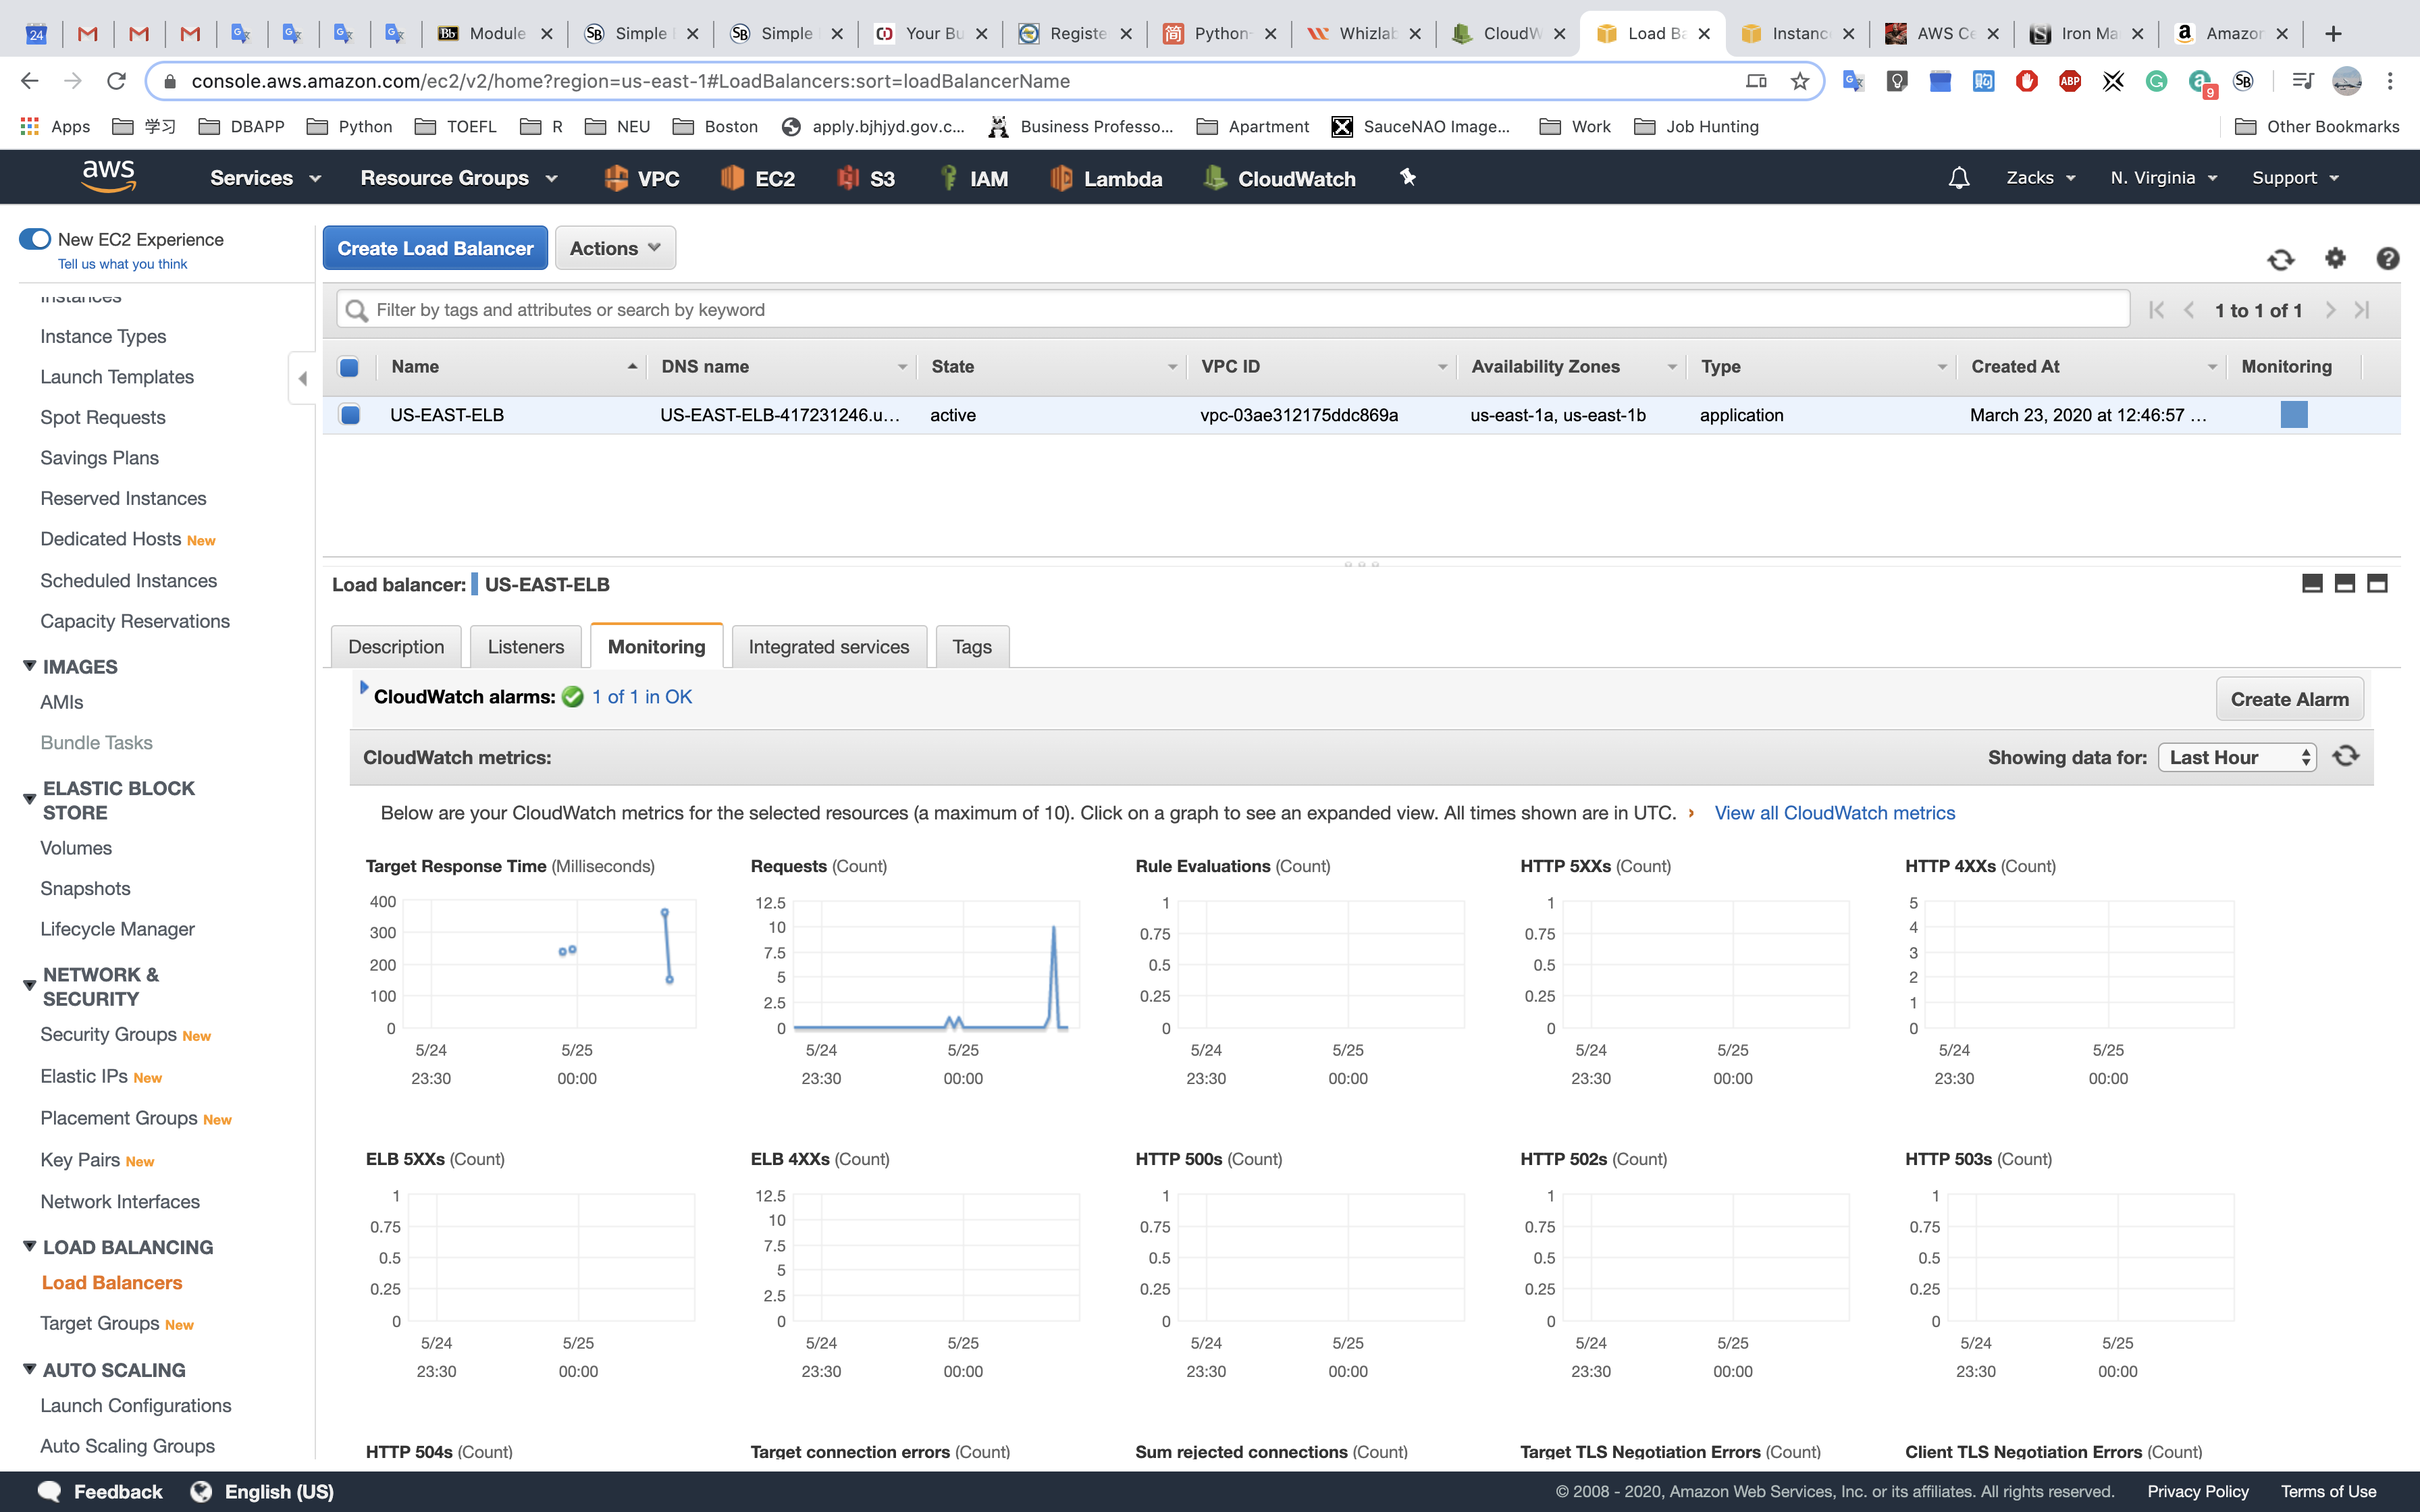Screen dimensions: 2420x1512
Task: Refresh the CloudWatch metrics graphs
Action: pyautogui.click(x=2346, y=756)
